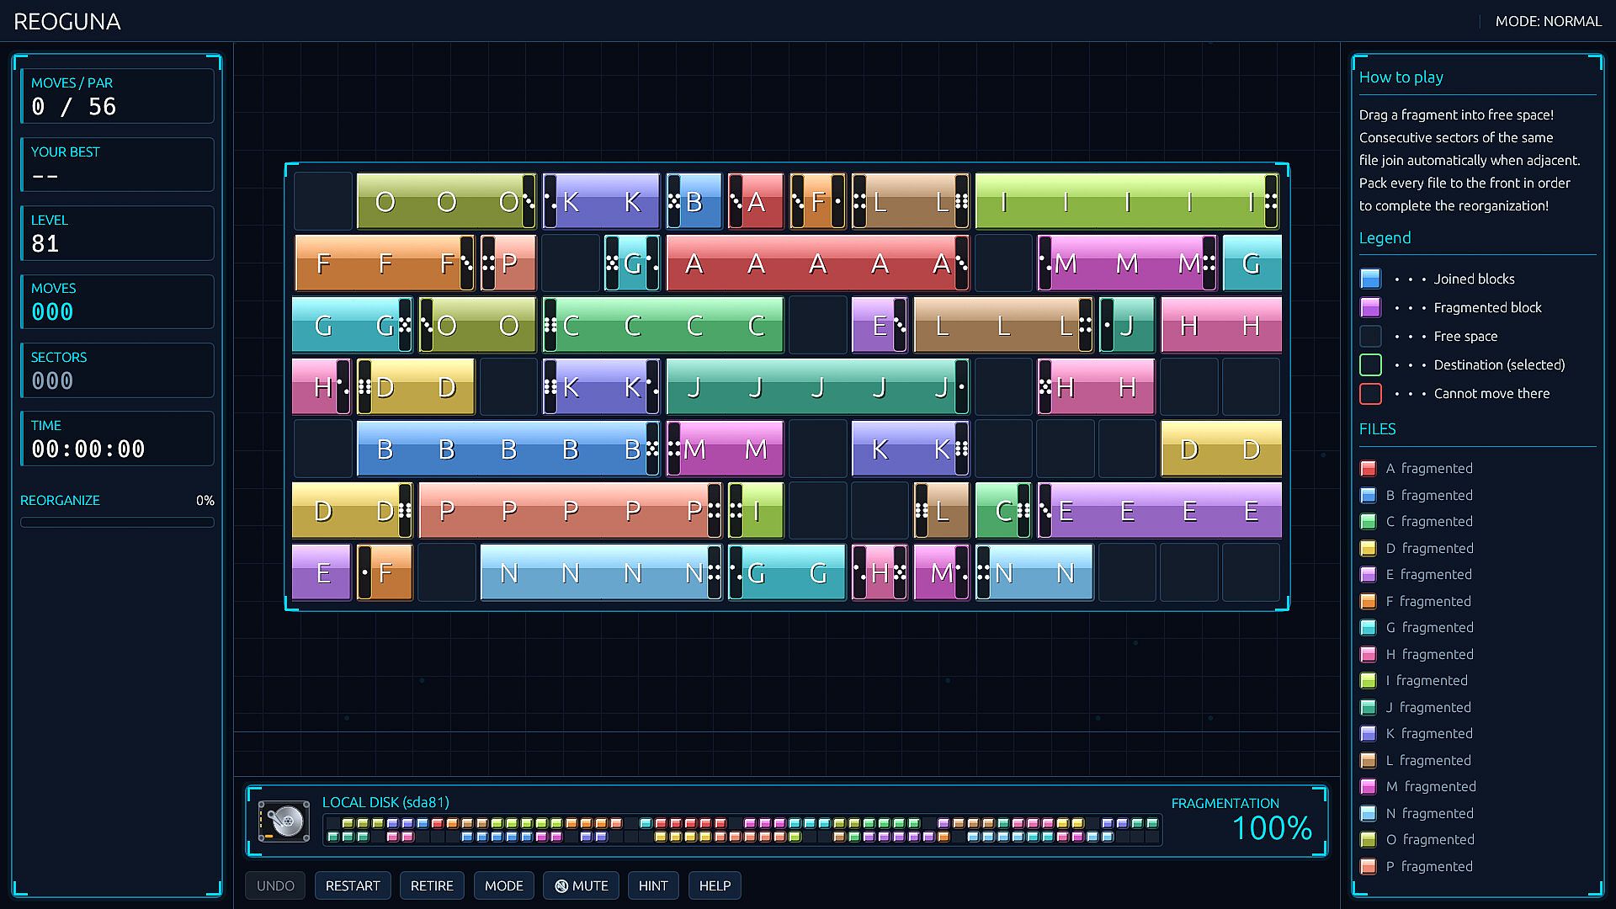Click the B fragmented legend swatch
This screenshot has width=1616, height=909.
1369,495
